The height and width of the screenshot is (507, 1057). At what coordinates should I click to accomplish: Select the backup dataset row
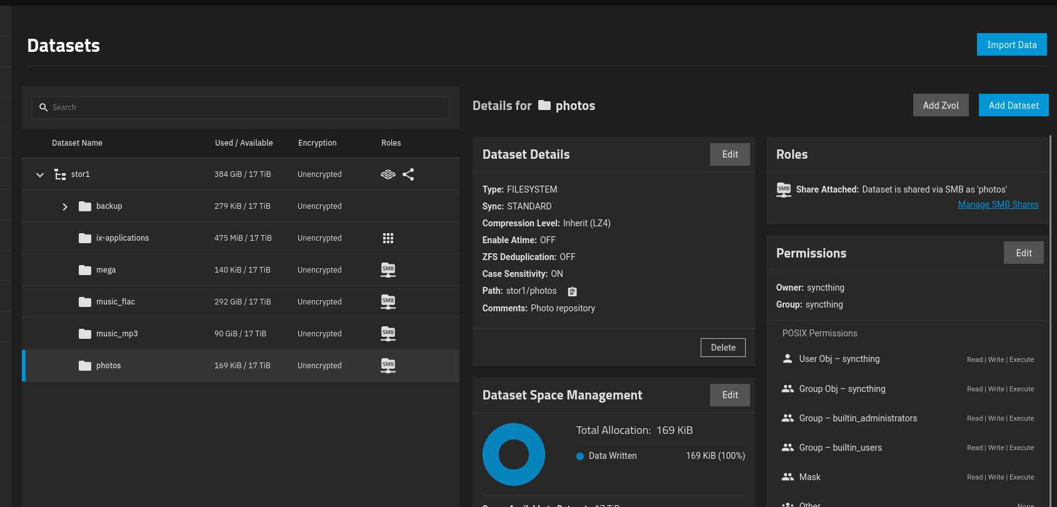click(x=241, y=206)
